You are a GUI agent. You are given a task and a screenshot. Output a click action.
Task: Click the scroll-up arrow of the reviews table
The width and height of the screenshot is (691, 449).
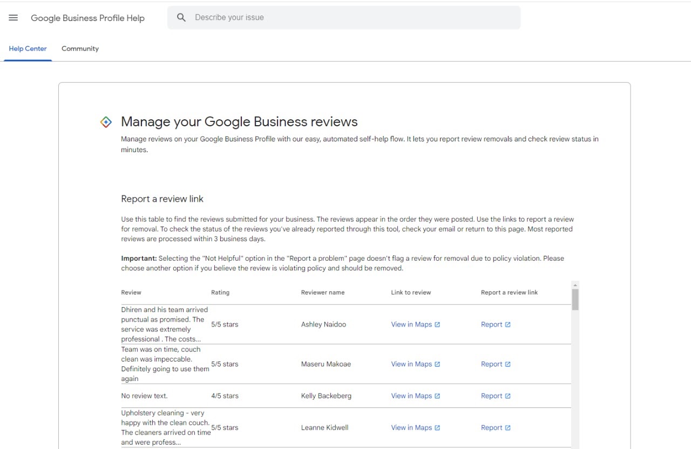pos(575,285)
